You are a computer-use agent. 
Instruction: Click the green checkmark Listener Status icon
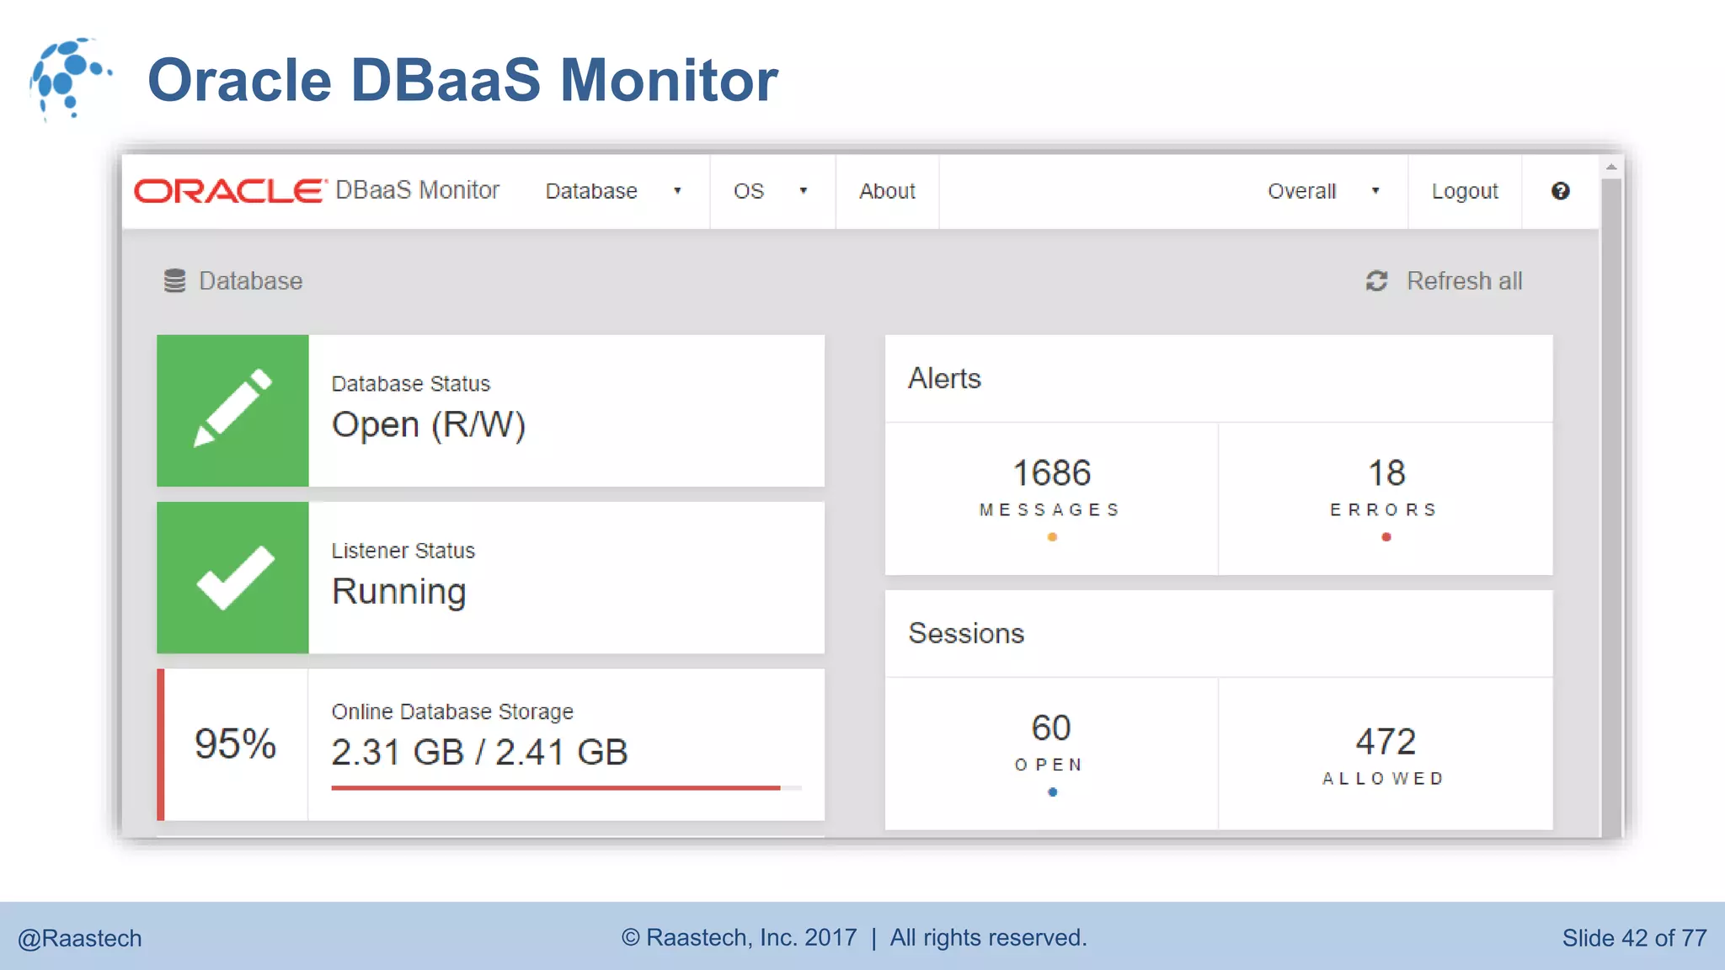(x=232, y=578)
